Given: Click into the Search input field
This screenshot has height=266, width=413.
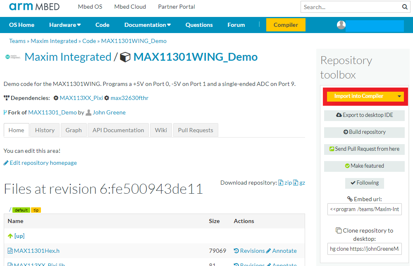Looking at the screenshot, I should pos(351,7).
